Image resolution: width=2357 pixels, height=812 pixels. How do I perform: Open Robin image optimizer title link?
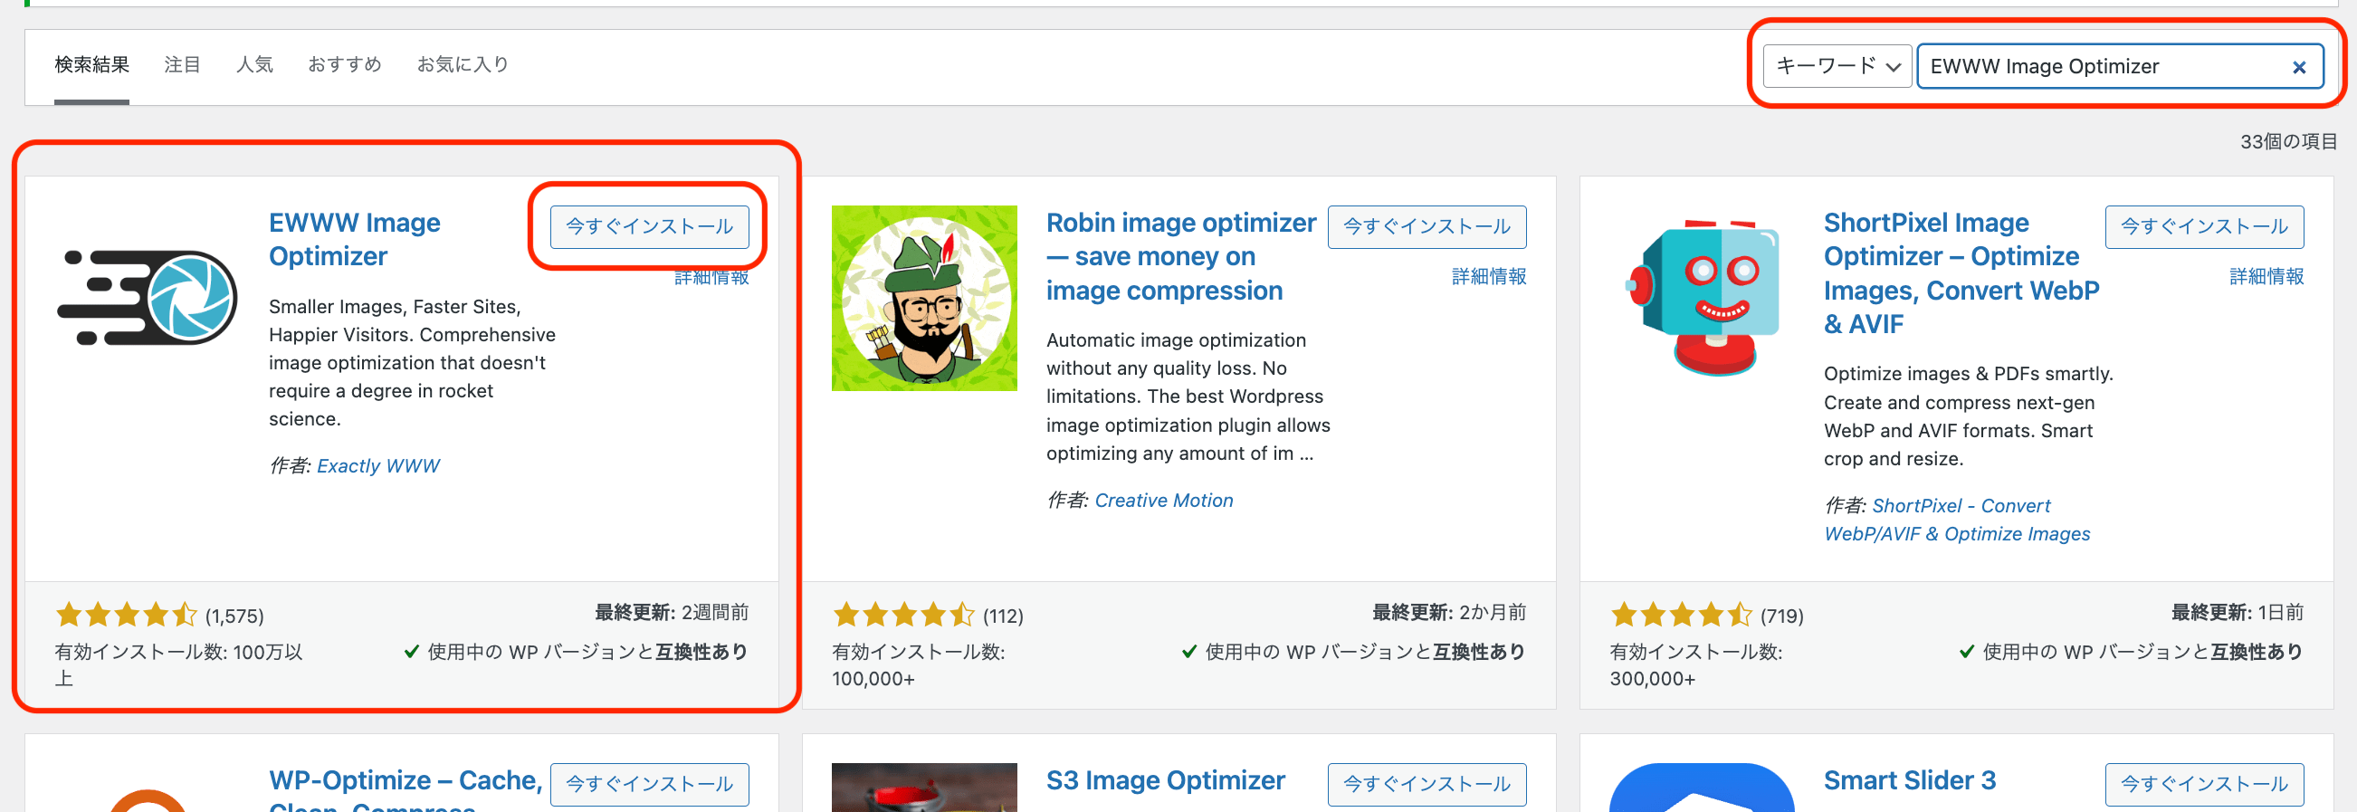tap(1181, 256)
